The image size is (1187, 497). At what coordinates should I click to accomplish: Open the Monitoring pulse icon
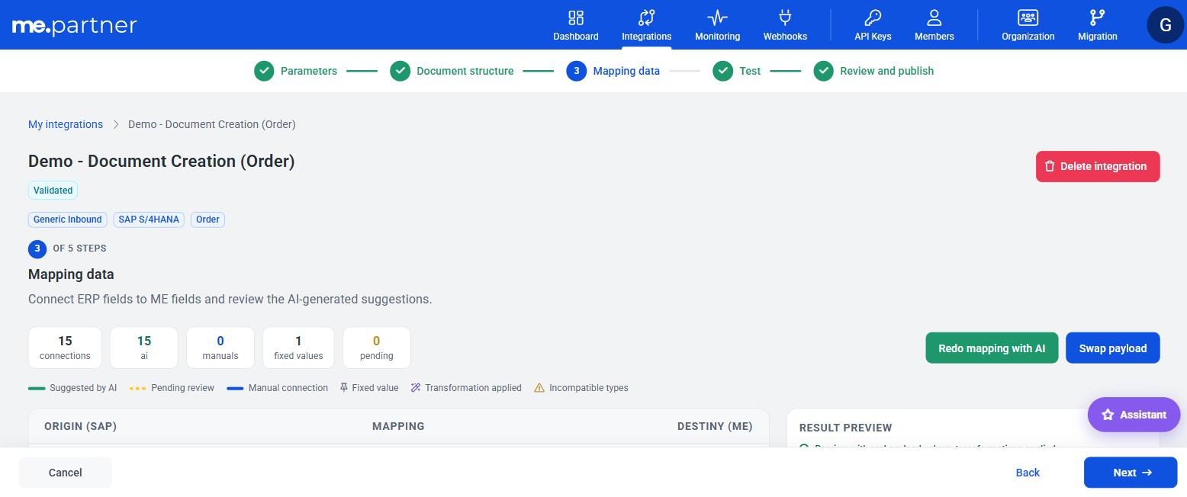point(717,18)
